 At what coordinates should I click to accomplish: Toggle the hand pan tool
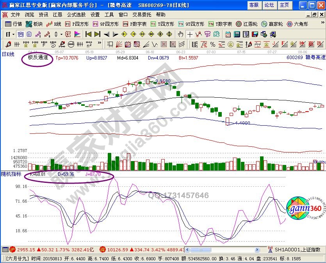181,34
